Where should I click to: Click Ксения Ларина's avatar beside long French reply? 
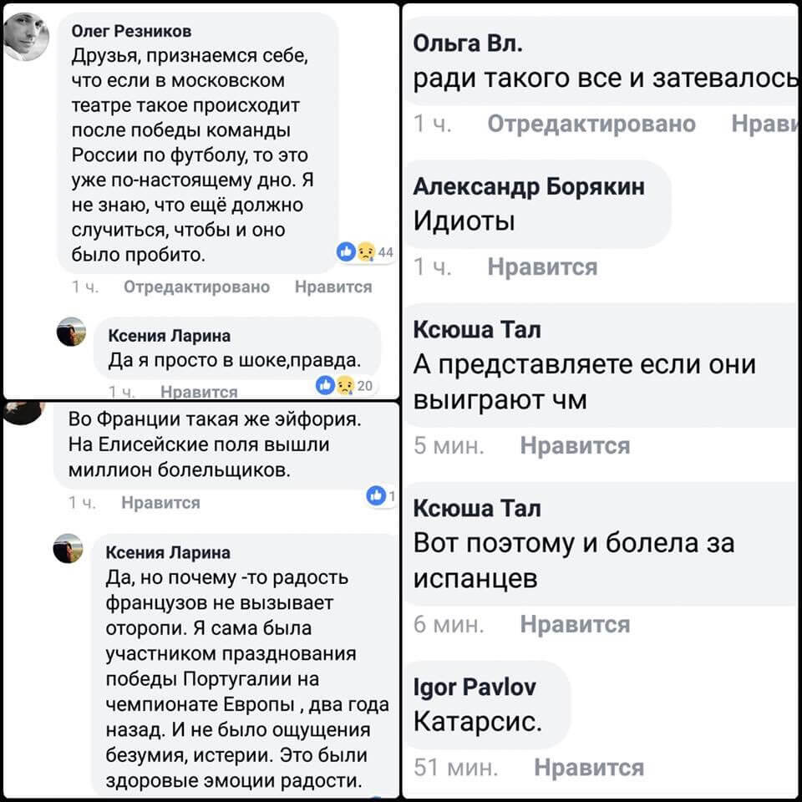tap(69, 549)
